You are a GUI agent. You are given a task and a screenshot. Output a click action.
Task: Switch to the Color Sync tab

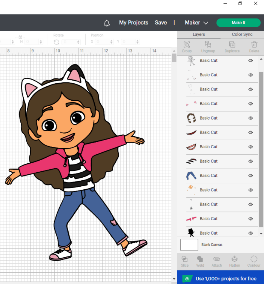(242, 34)
